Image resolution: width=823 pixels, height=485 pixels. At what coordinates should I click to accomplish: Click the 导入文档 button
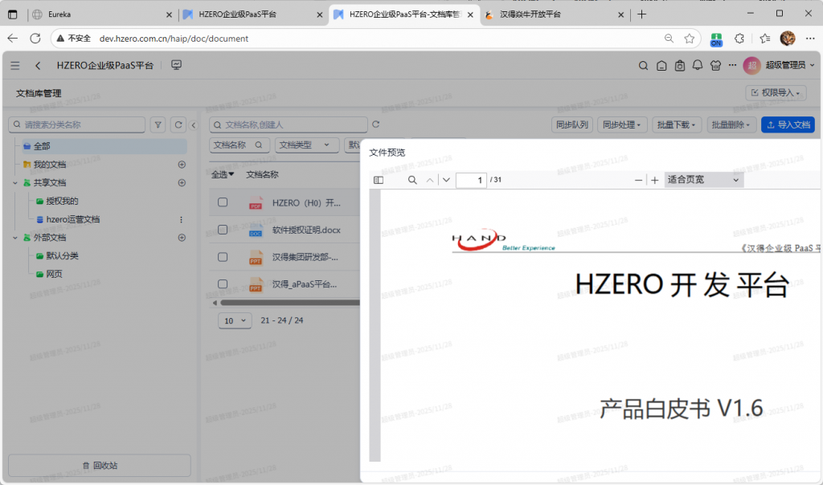tap(788, 124)
